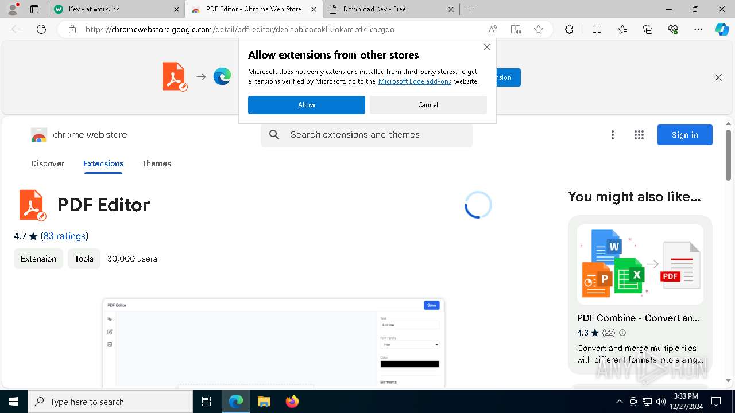
Task: Dismiss the extension install banner
Action: point(718,77)
